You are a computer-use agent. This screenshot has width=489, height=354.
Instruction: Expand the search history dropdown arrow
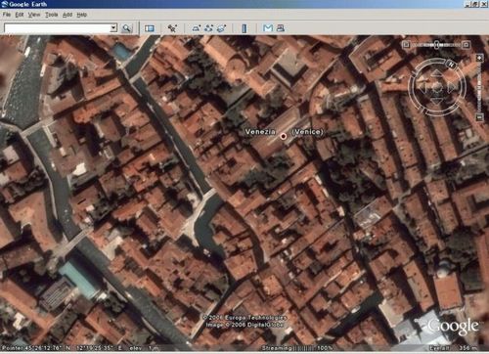point(113,28)
